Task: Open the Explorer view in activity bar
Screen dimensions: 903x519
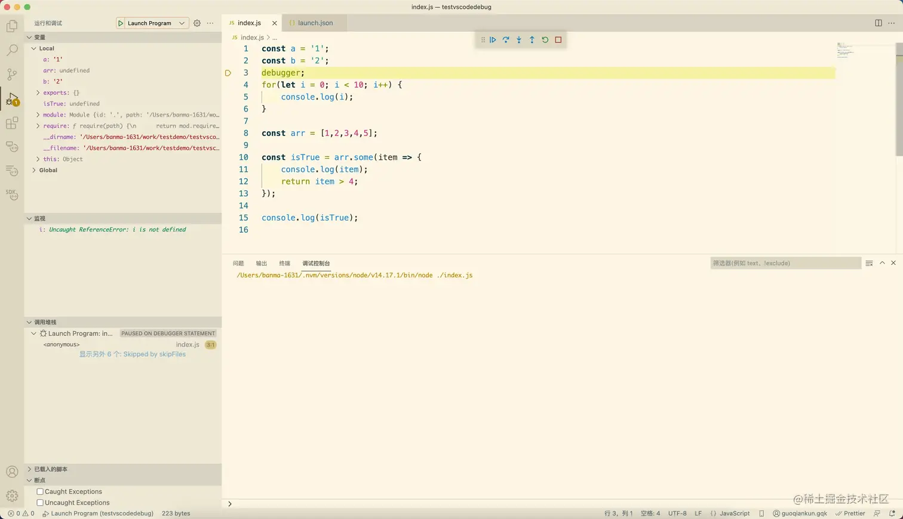Action: 12,26
